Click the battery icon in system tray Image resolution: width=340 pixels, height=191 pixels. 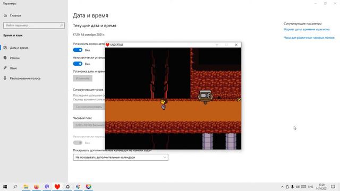tap(287, 187)
